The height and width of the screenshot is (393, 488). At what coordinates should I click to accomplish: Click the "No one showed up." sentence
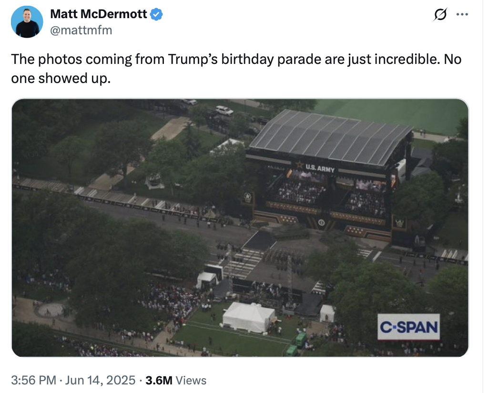tap(61, 78)
